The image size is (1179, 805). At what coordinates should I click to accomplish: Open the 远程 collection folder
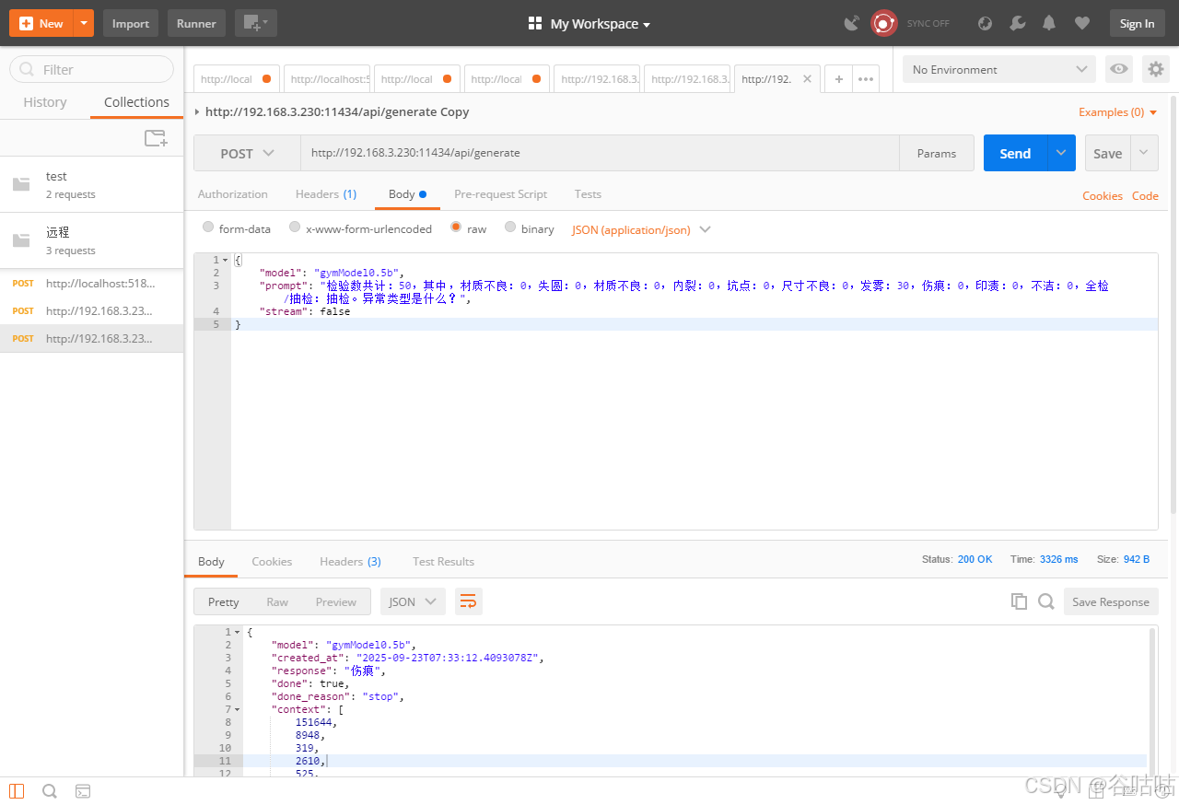92,240
